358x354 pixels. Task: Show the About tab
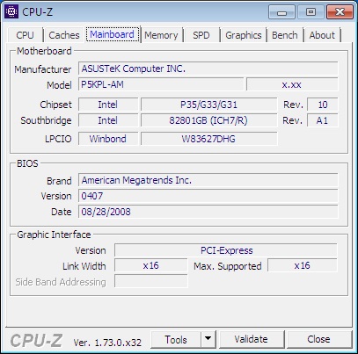322,35
